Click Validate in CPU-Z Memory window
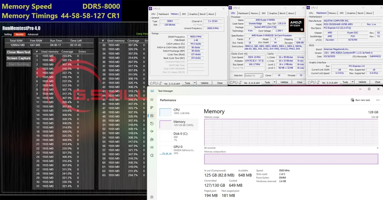Image resolution: width=383 pixels, height=200 pixels. [205, 83]
